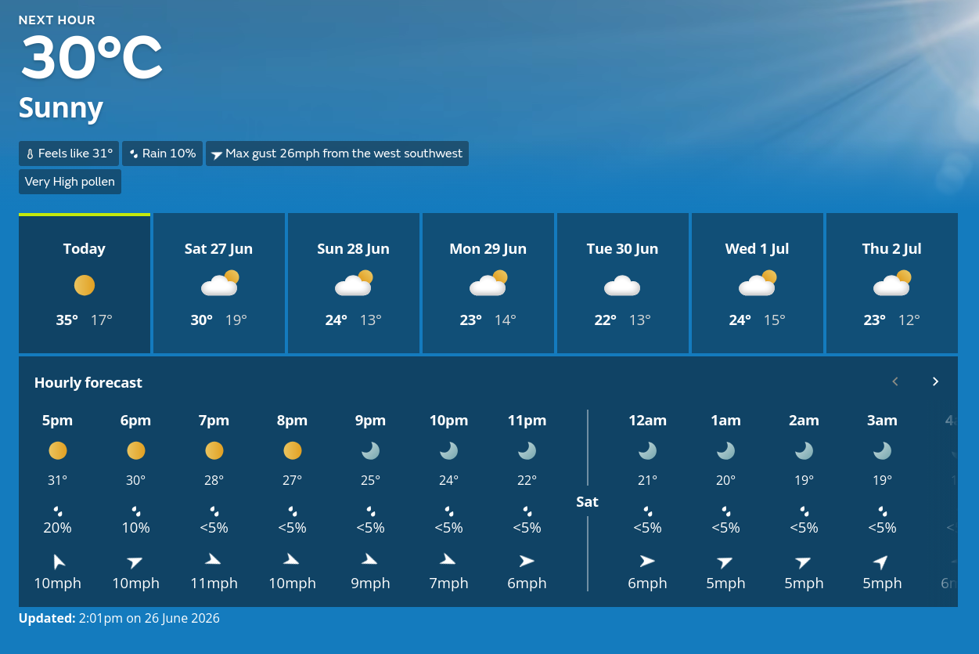Click sun-and-cloud icon for Sun 28 Jun

point(355,283)
